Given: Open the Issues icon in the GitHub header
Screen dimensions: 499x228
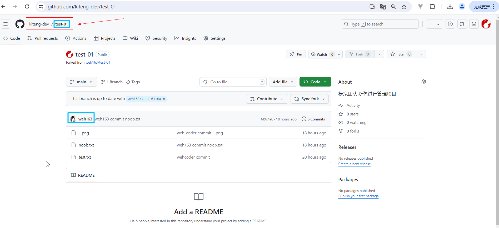Looking at the screenshot, I should [x=450, y=24].
